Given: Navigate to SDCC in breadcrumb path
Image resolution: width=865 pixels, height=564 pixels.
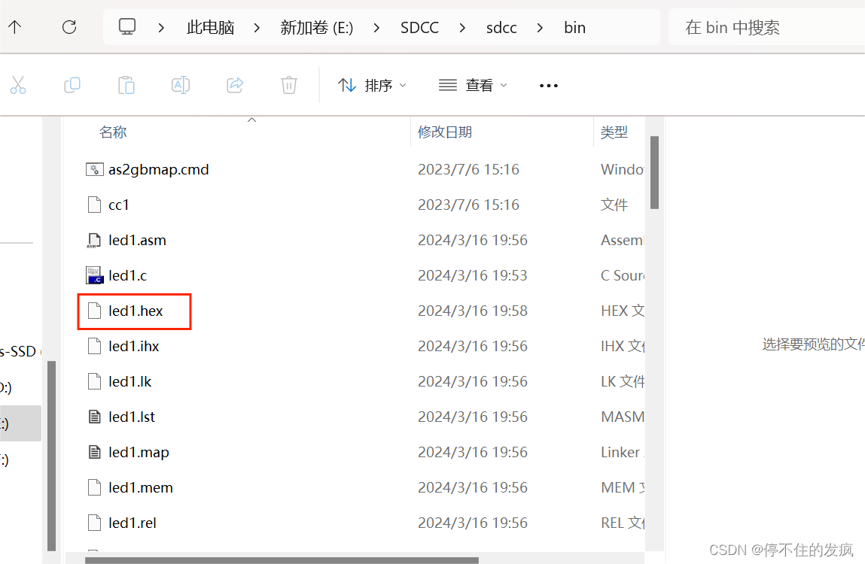Looking at the screenshot, I should click(x=419, y=27).
